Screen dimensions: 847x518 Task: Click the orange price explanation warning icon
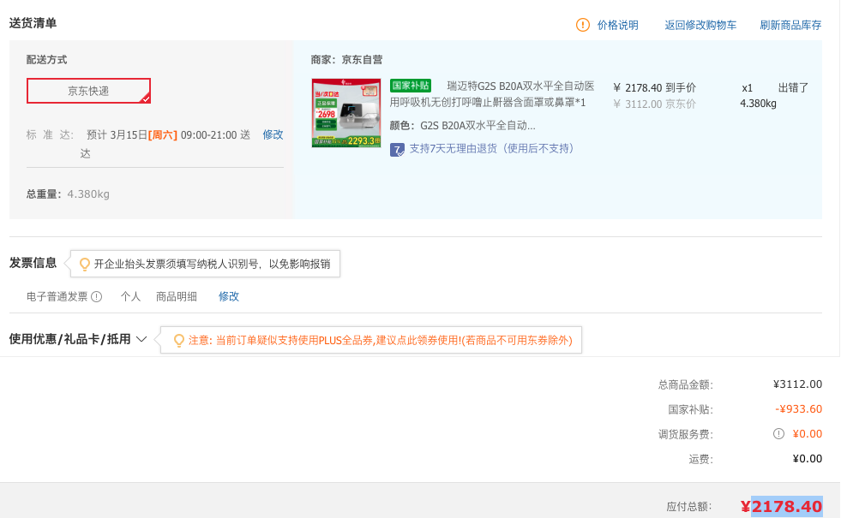pos(583,25)
